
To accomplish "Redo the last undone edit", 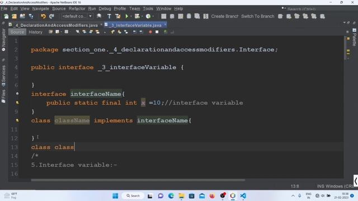I will pos(51,16).
